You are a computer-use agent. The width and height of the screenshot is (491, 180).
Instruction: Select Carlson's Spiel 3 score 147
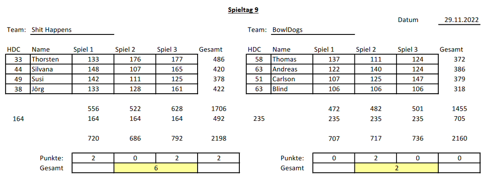[417, 79]
